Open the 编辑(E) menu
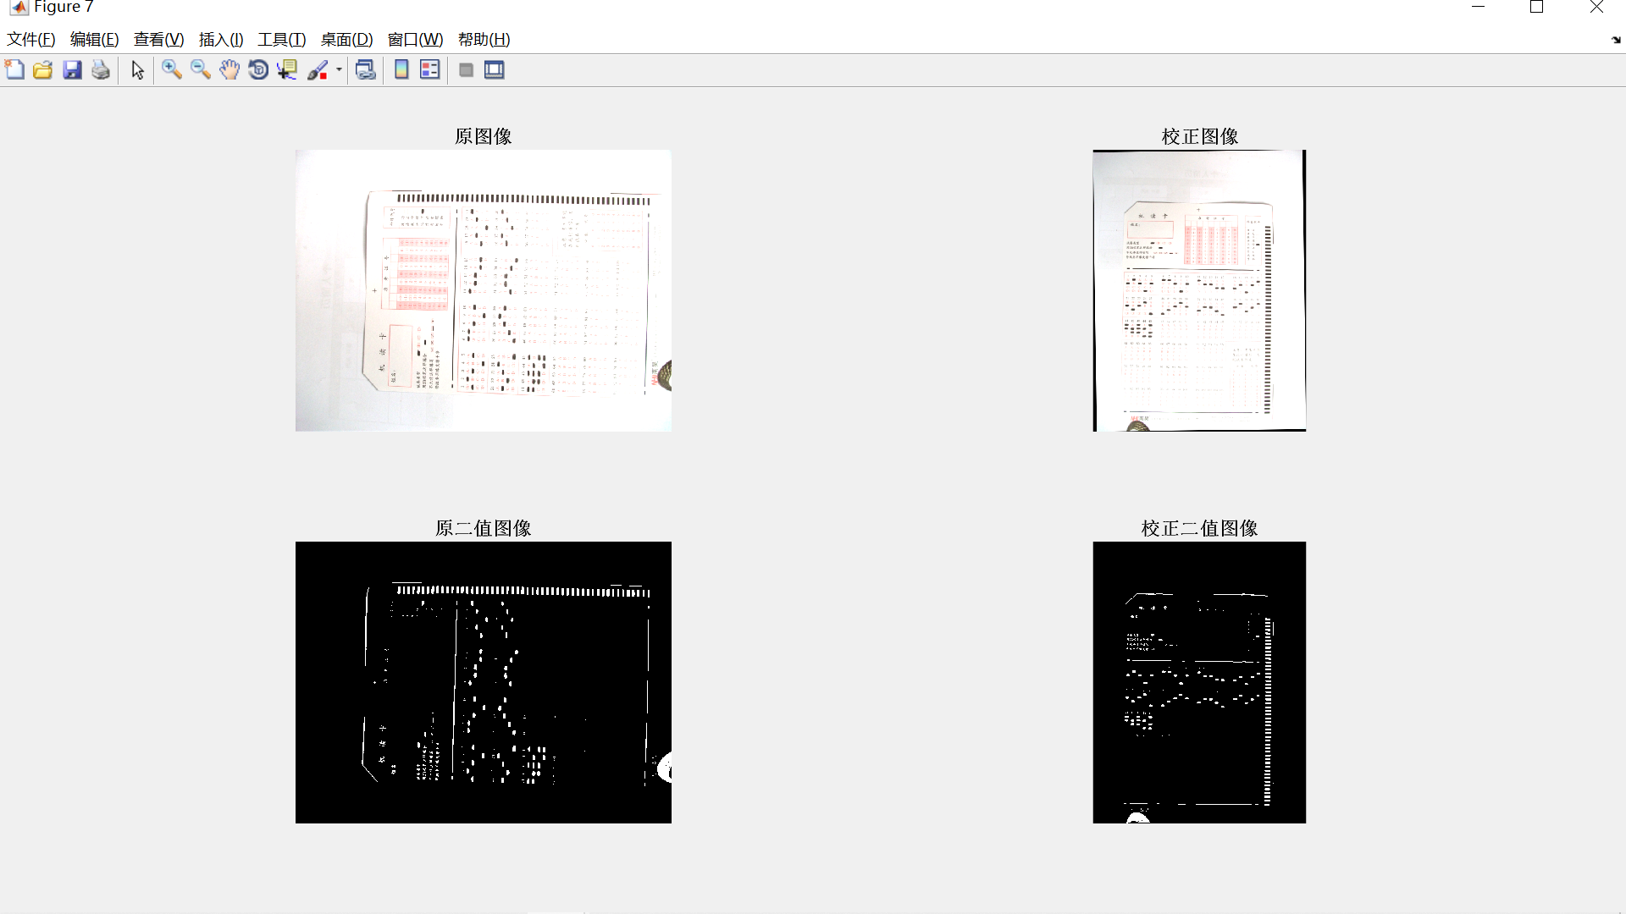 click(95, 40)
